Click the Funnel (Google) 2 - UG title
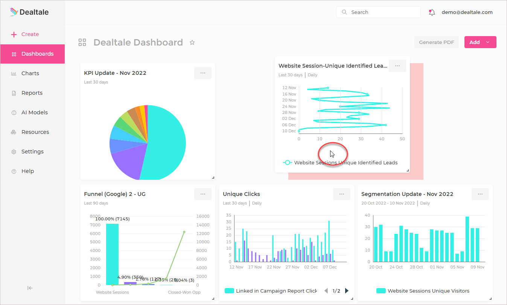Screen dimensions: 507x305 click(115, 194)
